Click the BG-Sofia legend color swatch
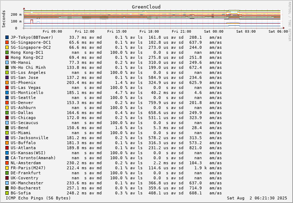 pos(7,193)
